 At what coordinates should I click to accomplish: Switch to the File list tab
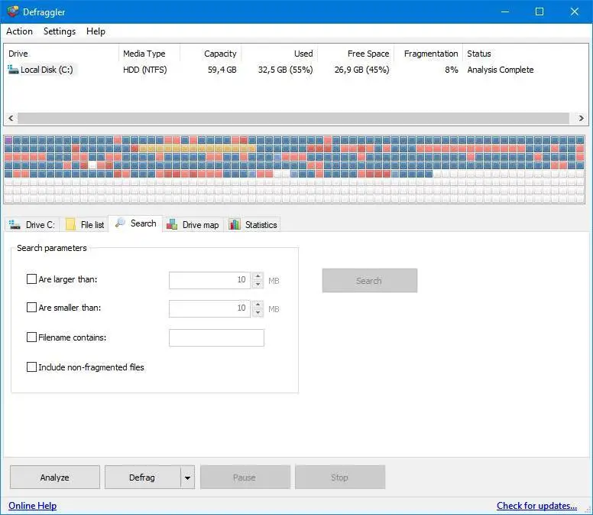[x=86, y=224]
